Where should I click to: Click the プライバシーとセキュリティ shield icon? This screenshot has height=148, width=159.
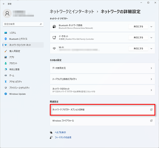[x=6, y=88]
